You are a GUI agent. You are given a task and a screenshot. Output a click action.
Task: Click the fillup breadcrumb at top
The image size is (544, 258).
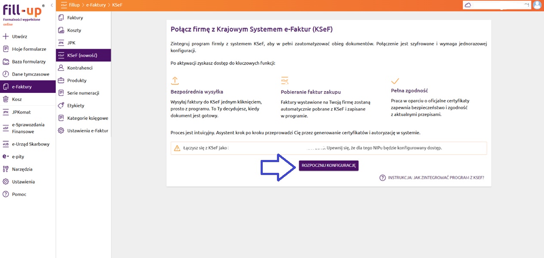[74, 5]
